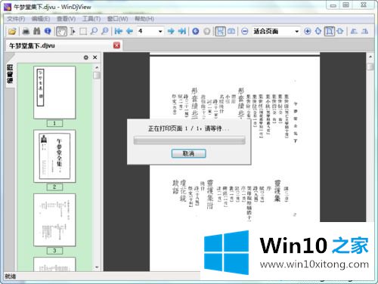This screenshot has width=378, height=284.
Task: Click the thumbnail label 1
Action: (x=54, y=123)
